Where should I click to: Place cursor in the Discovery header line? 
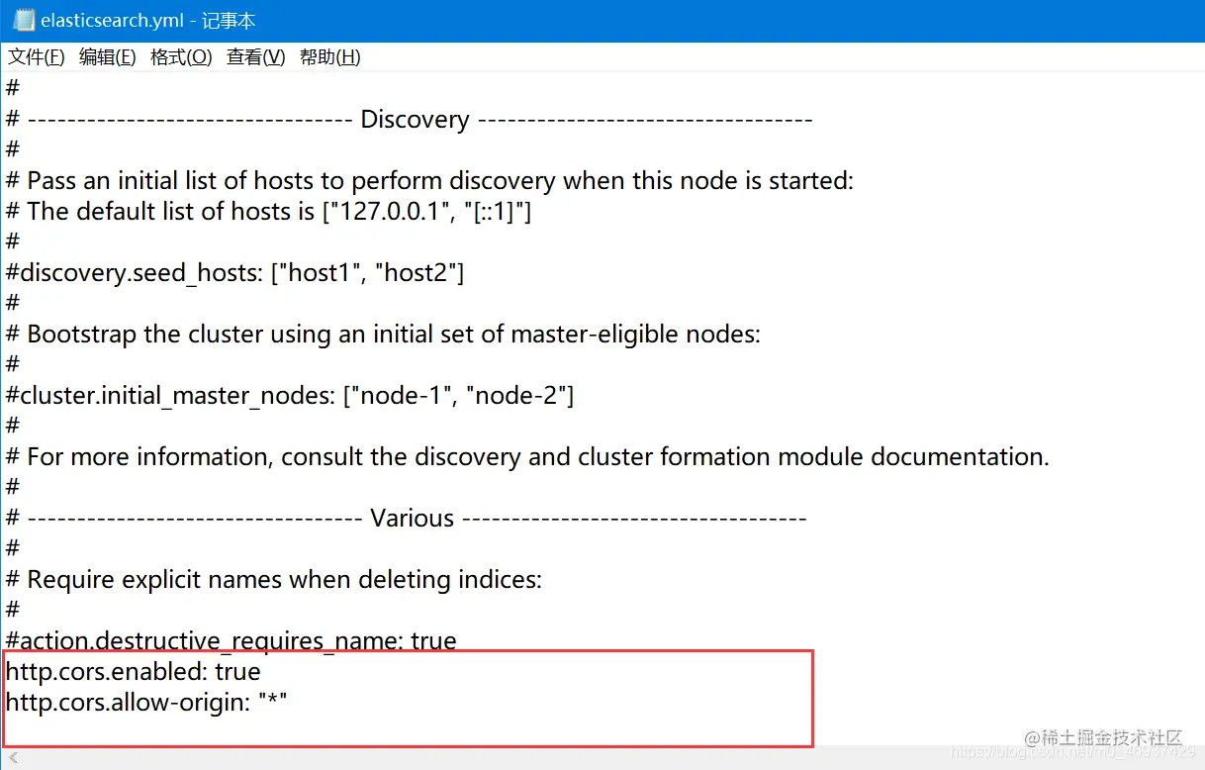409,120
